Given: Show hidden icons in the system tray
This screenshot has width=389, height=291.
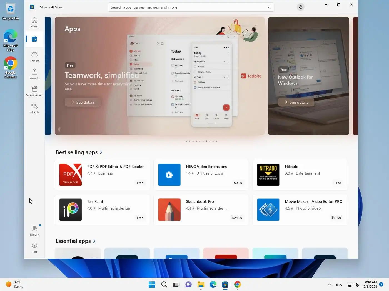Looking at the screenshot, I should [x=330, y=285].
